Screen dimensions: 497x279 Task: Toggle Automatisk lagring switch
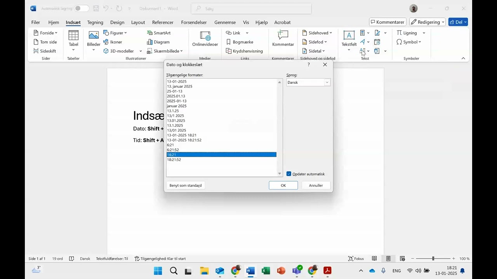pos(82,8)
